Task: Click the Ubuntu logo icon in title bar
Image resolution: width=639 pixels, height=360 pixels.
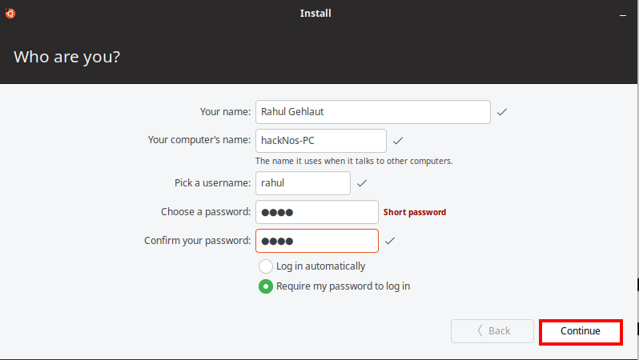Action: click(x=10, y=14)
